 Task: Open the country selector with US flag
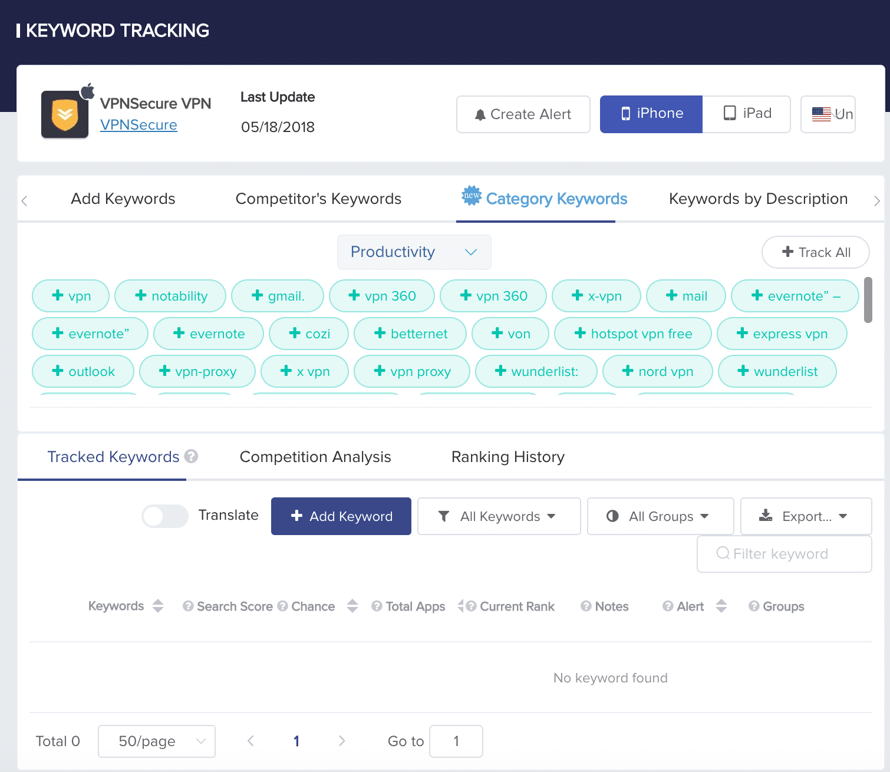click(828, 114)
